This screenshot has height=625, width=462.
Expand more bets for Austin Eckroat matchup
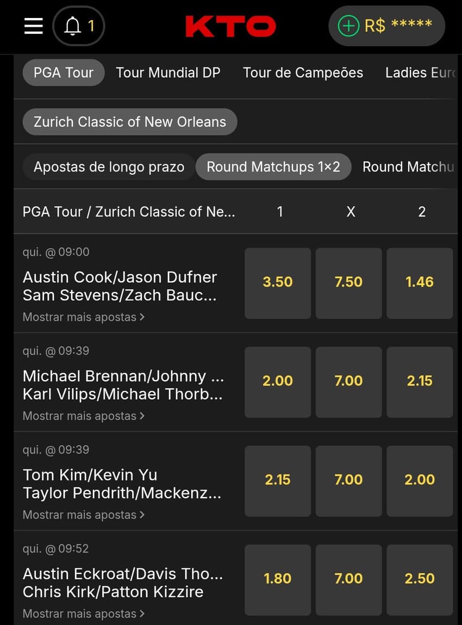[x=84, y=614]
